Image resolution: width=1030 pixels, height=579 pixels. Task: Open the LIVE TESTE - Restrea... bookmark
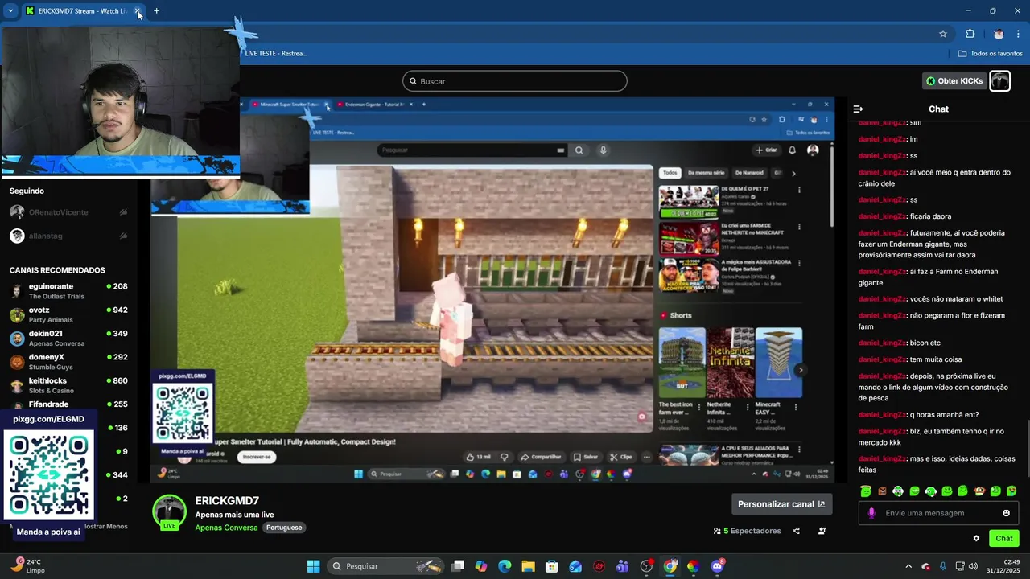click(275, 53)
